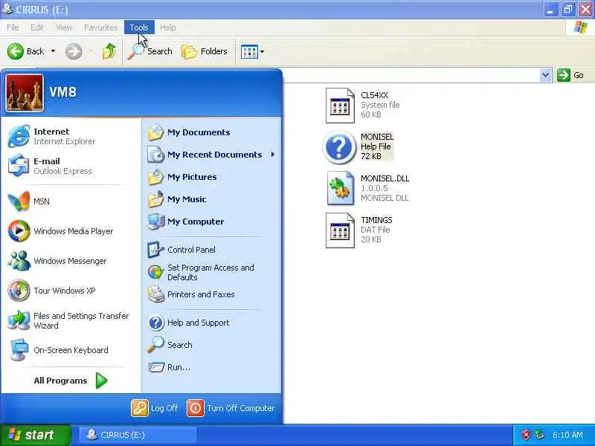595x446 pixels.
Task: Click the Back toolbar button
Action: (26, 51)
